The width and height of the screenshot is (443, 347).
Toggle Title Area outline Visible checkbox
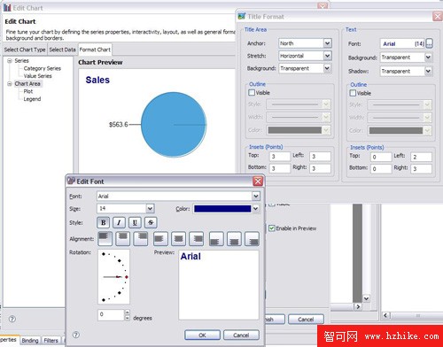point(252,93)
